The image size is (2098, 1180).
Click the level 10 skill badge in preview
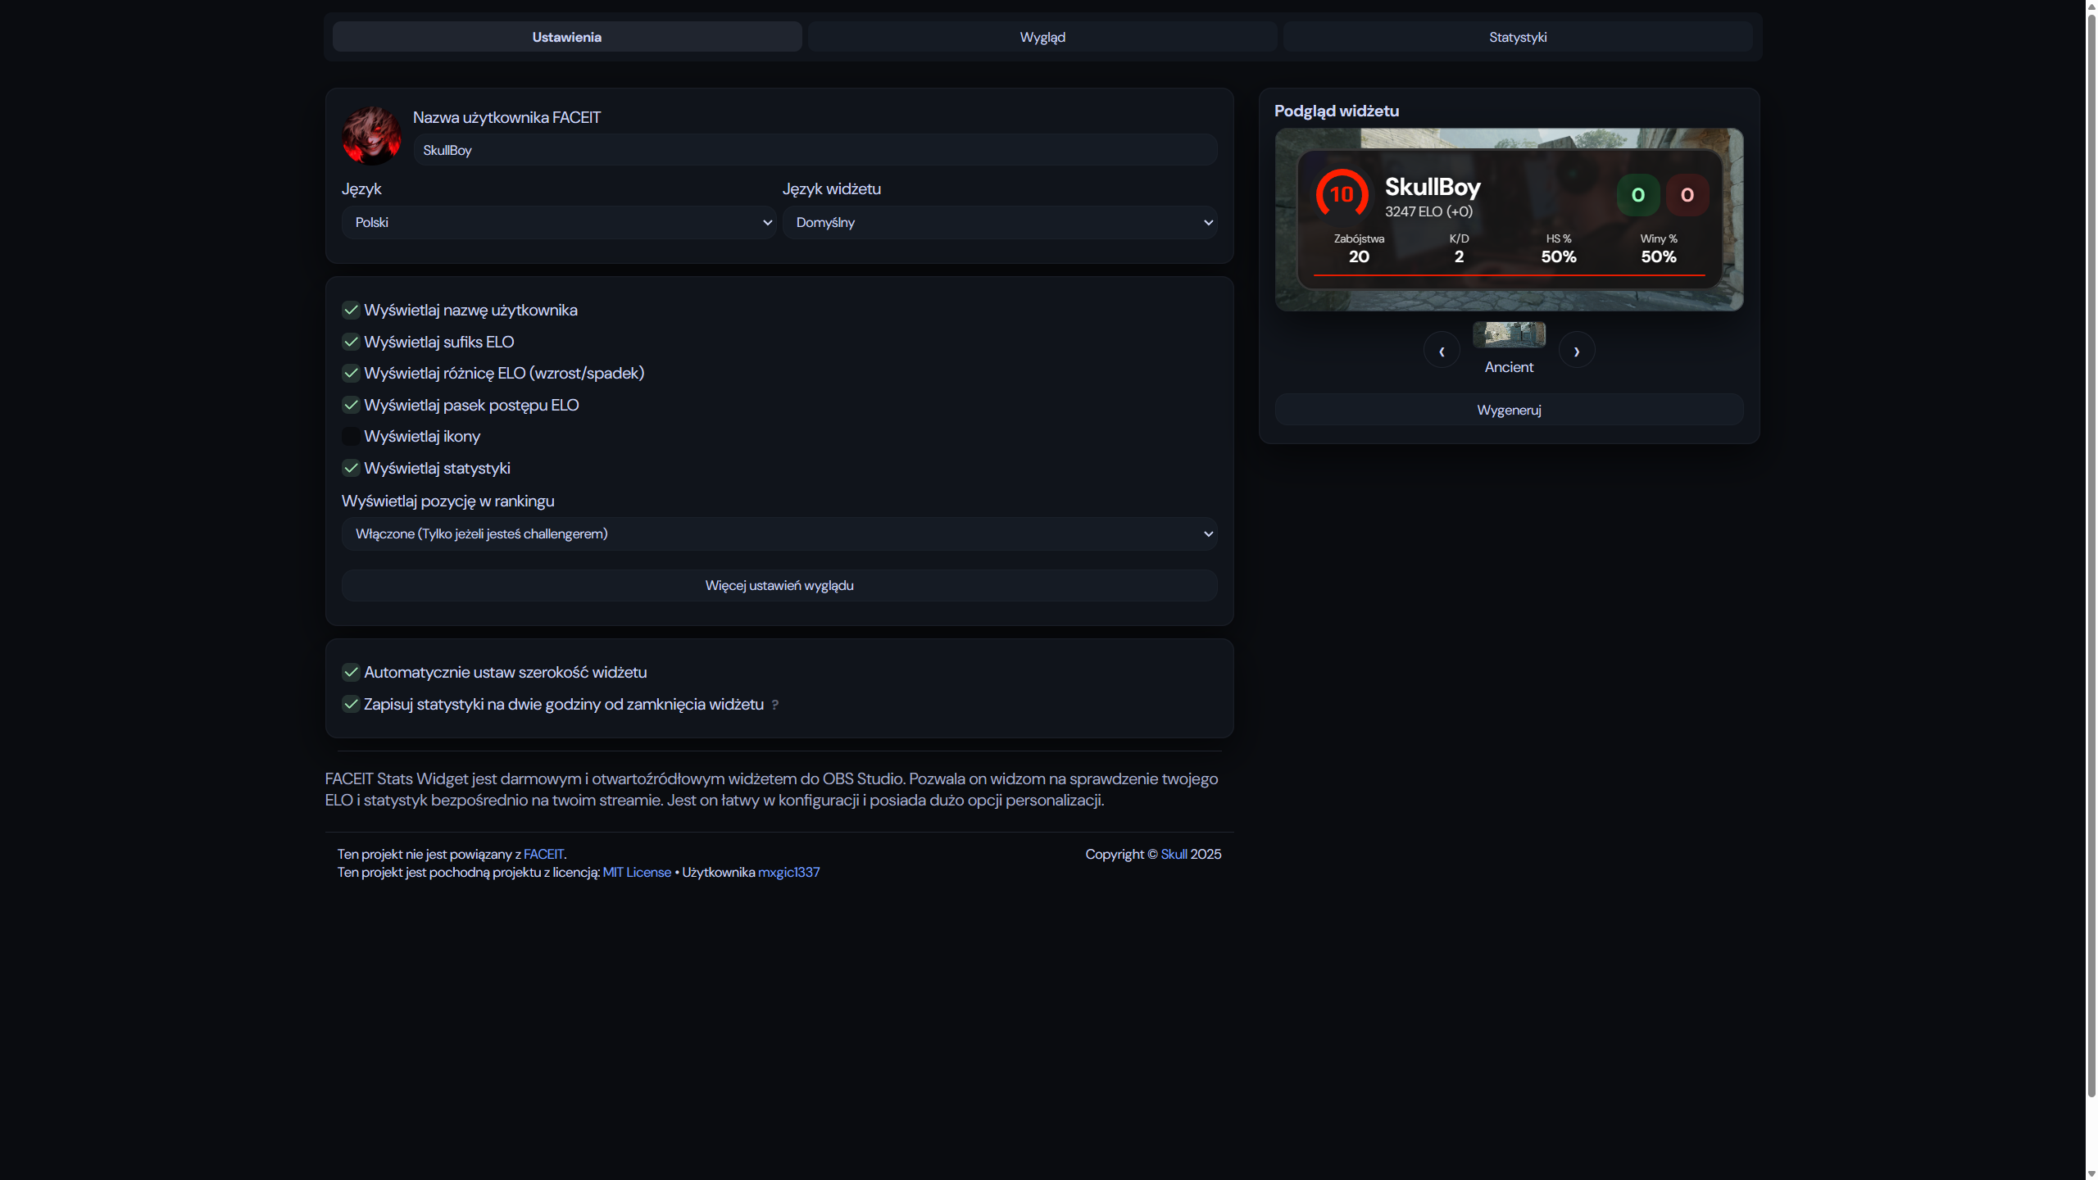(1342, 194)
